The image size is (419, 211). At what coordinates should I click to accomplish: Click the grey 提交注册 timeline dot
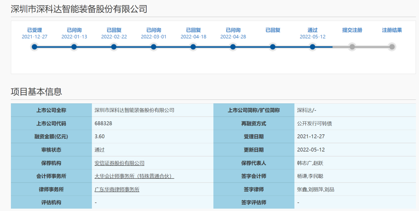[x=352, y=47]
